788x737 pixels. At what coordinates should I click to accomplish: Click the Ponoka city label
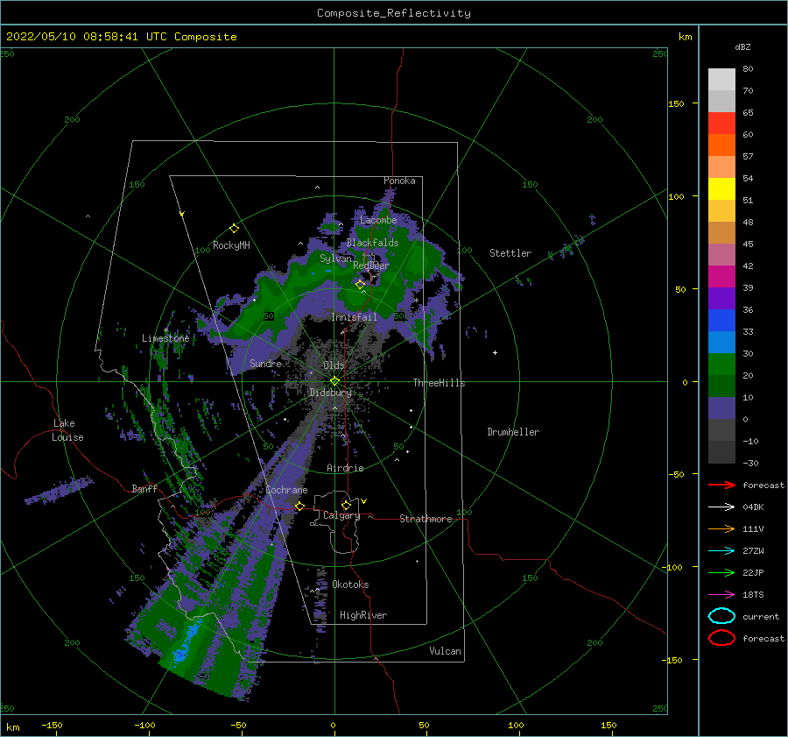coord(399,181)
